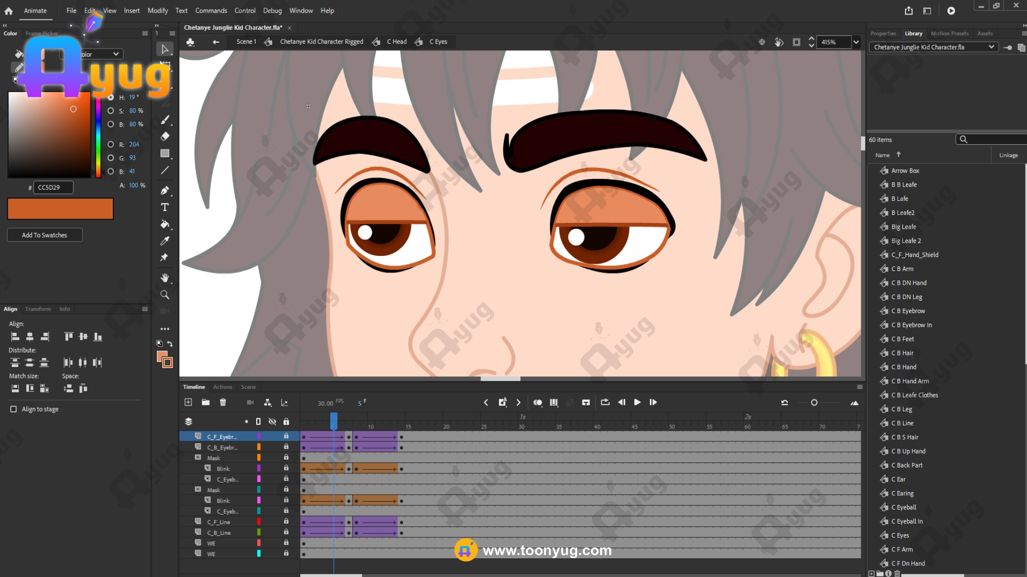This screenshot has height=577, width=1027.
Task: Delete layer with timeline trash icon
Action: tap(223, 402)
